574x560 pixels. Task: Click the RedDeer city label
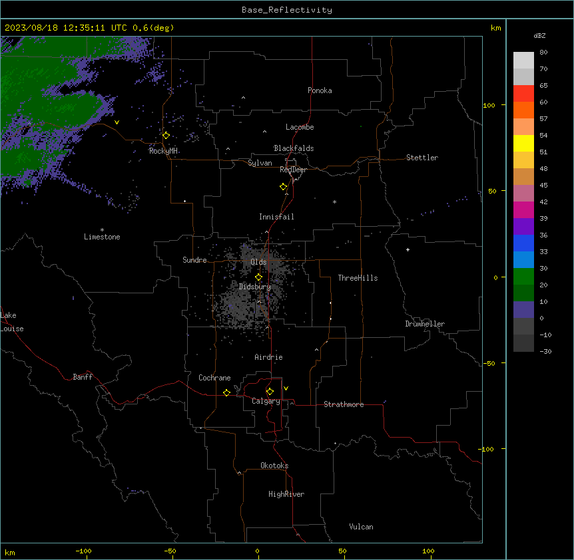click(293, 170)
